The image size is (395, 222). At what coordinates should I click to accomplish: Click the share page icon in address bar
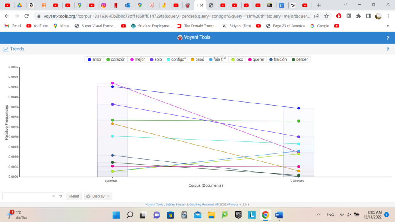pyautogui.click(x=317, y=16)
